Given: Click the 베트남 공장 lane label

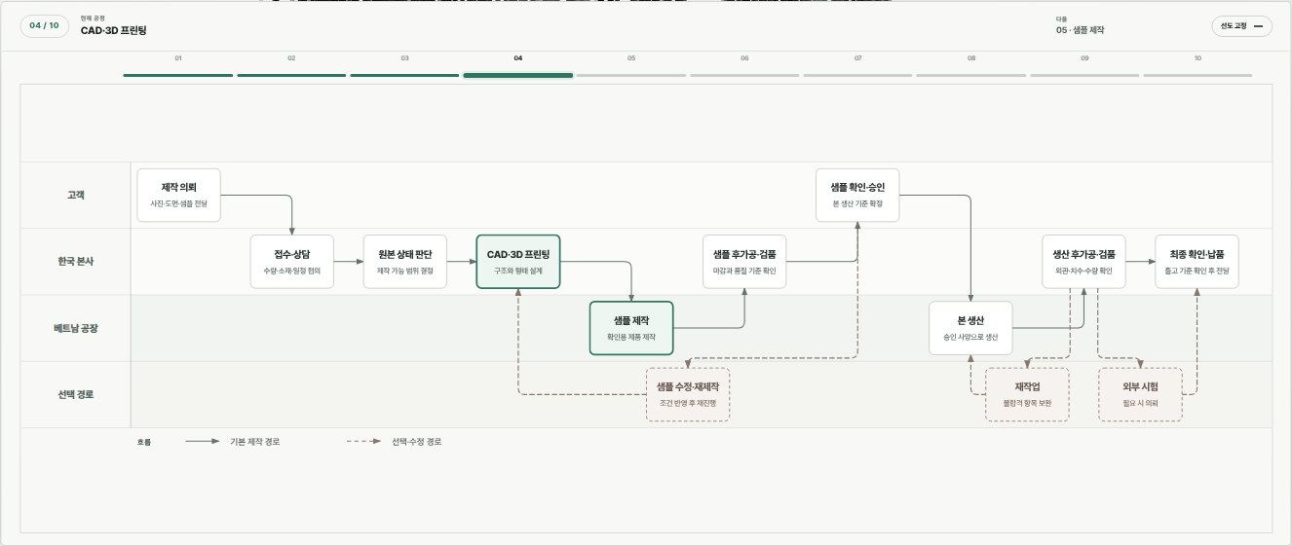Looking at the screenshot, I should click(76, 328).
